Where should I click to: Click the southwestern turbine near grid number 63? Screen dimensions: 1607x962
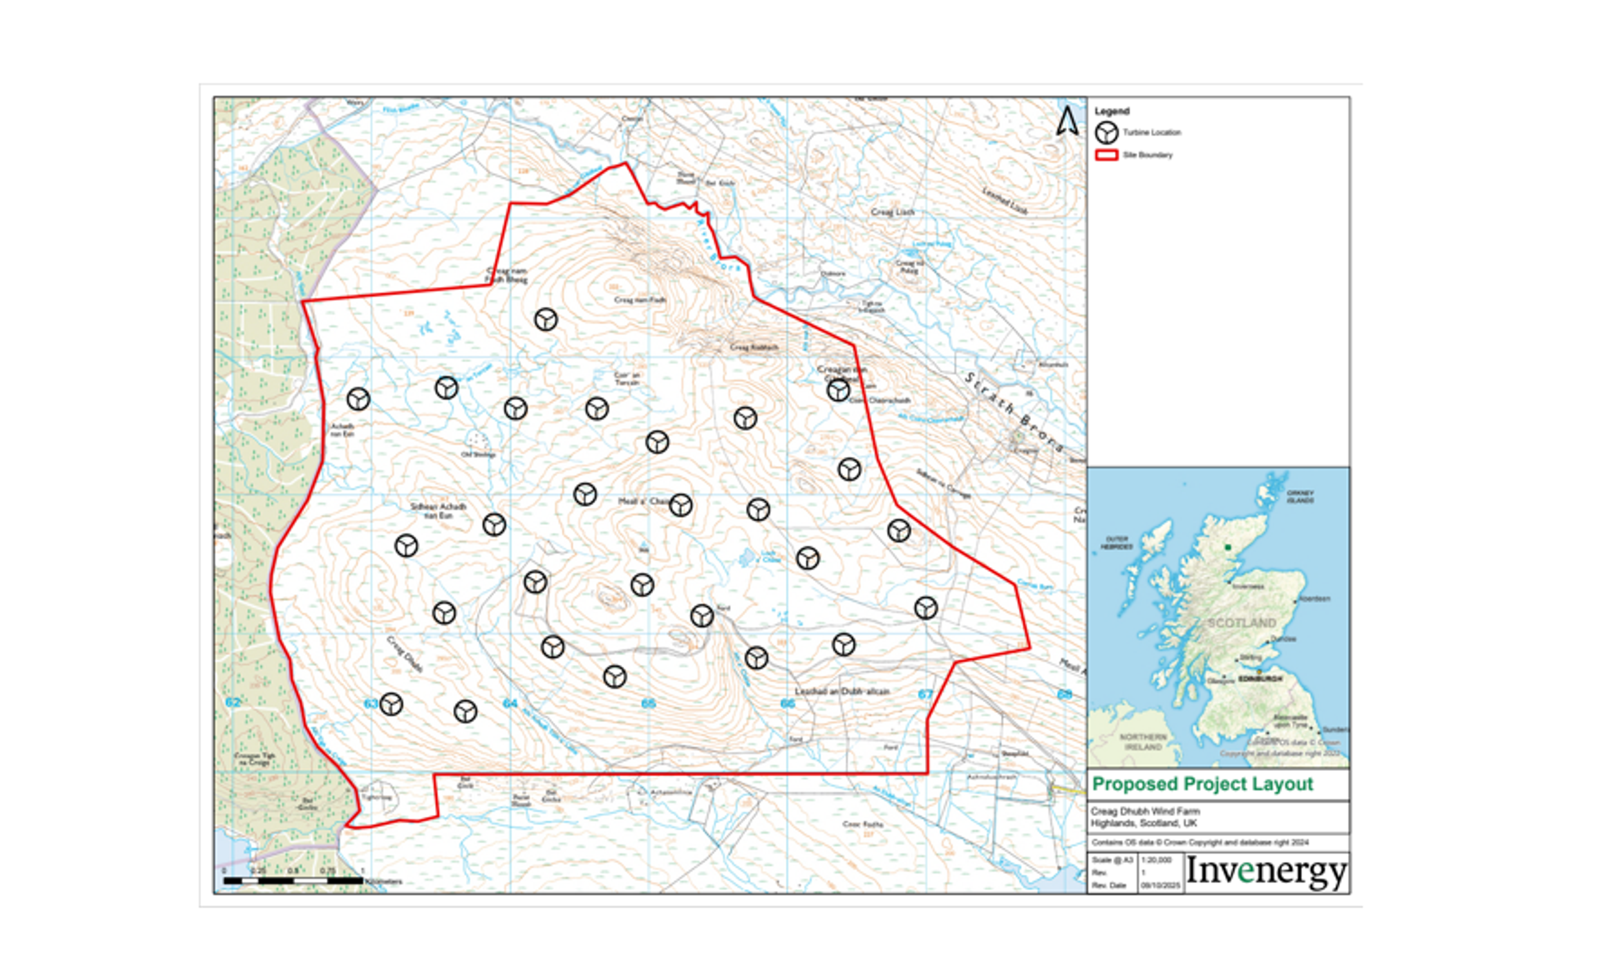tap(391, 704)
